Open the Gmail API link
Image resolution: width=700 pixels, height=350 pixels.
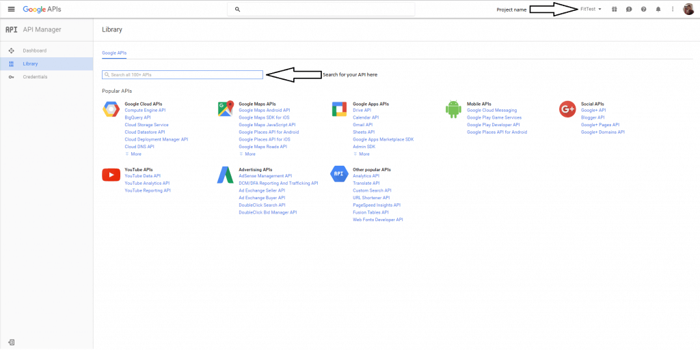362,125
